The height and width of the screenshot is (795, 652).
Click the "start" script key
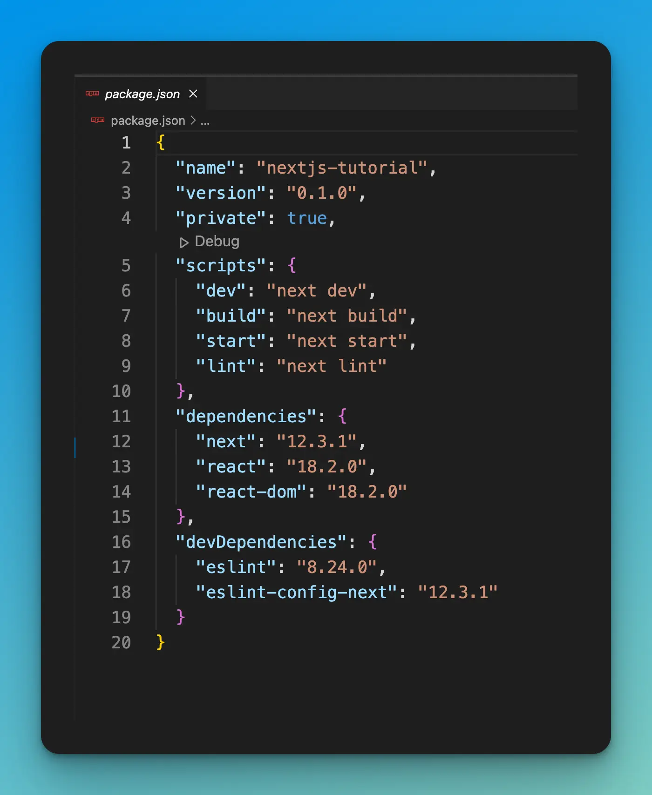pyautogui.click(x=231, y=341)
